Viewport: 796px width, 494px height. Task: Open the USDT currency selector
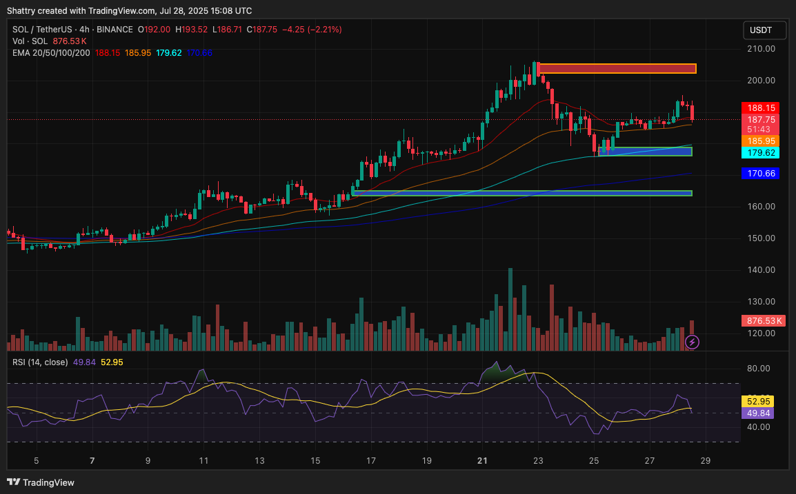coord(761,30)
